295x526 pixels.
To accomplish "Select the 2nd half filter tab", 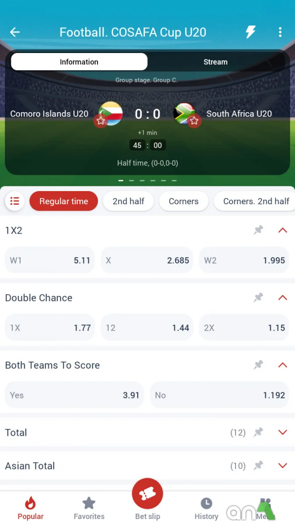I will click(x=128, y=201).
